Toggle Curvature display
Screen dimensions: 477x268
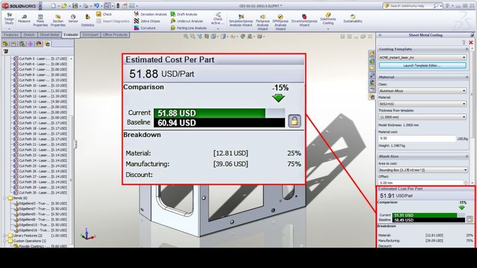pyautogui.click(x=145, y=28)
